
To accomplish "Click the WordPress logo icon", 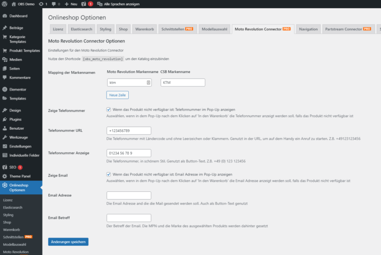I will coord(5,4).
